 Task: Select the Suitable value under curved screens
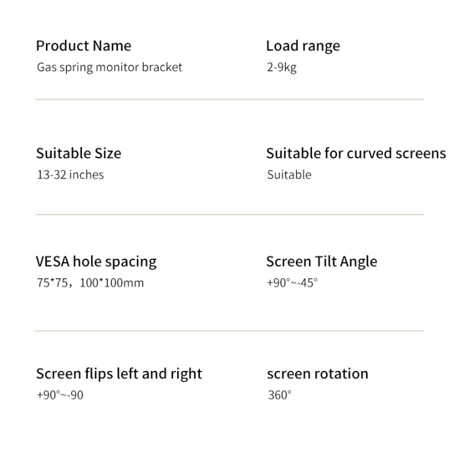coord(289,175)
